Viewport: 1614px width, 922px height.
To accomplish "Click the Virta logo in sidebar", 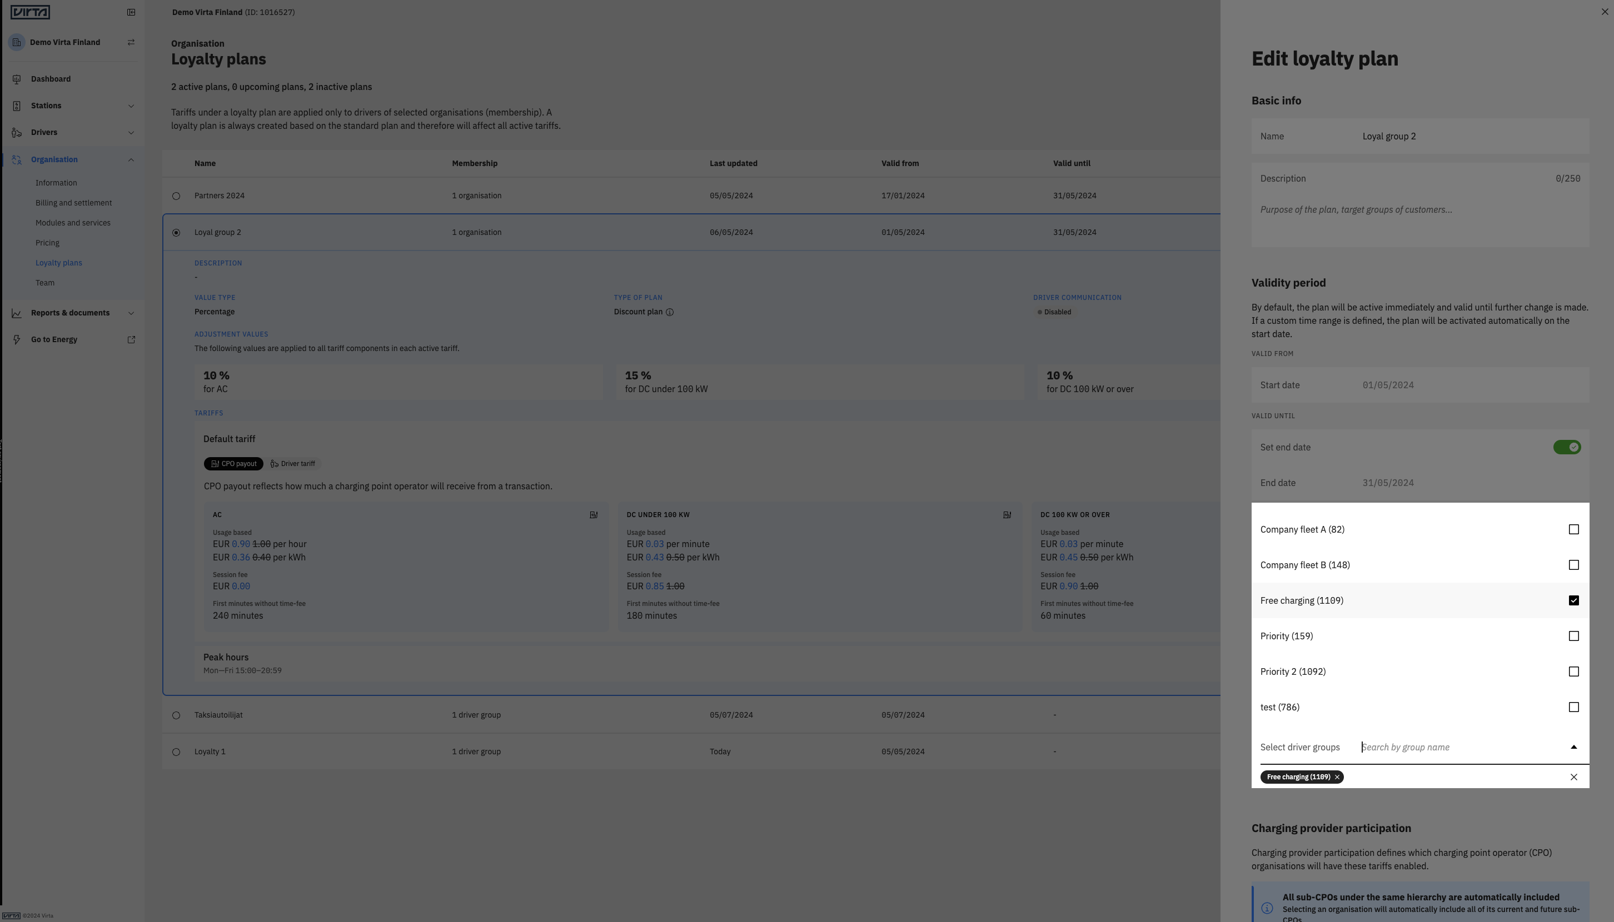I will pyautogui.click(x=30, y=12).
